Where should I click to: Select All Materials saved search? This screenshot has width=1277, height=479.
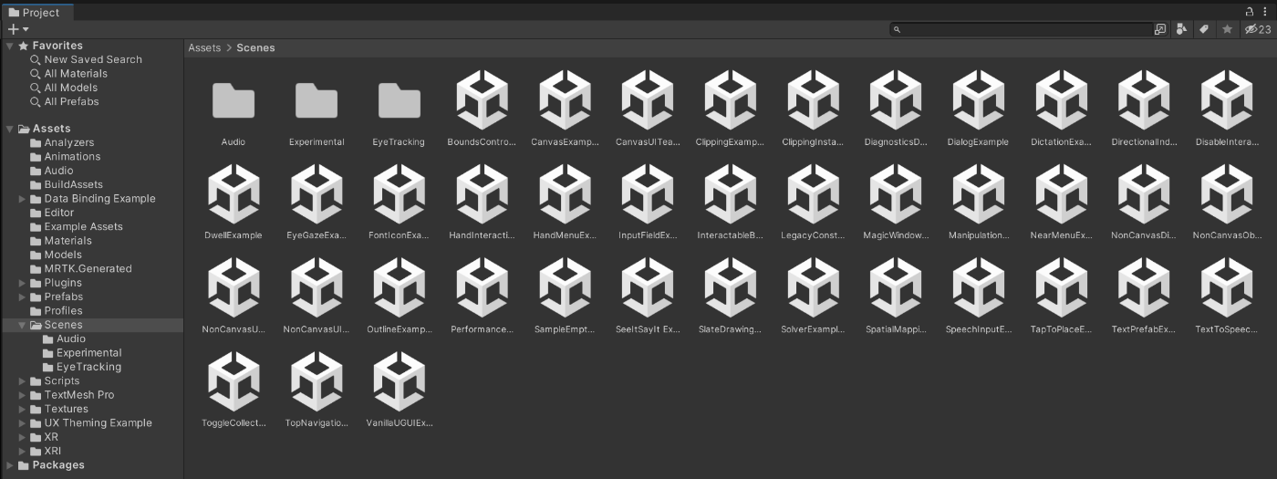click(x=76, y=73)
